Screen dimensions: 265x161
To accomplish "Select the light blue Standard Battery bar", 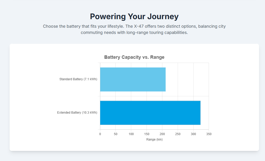I will [x=132, y=79].
